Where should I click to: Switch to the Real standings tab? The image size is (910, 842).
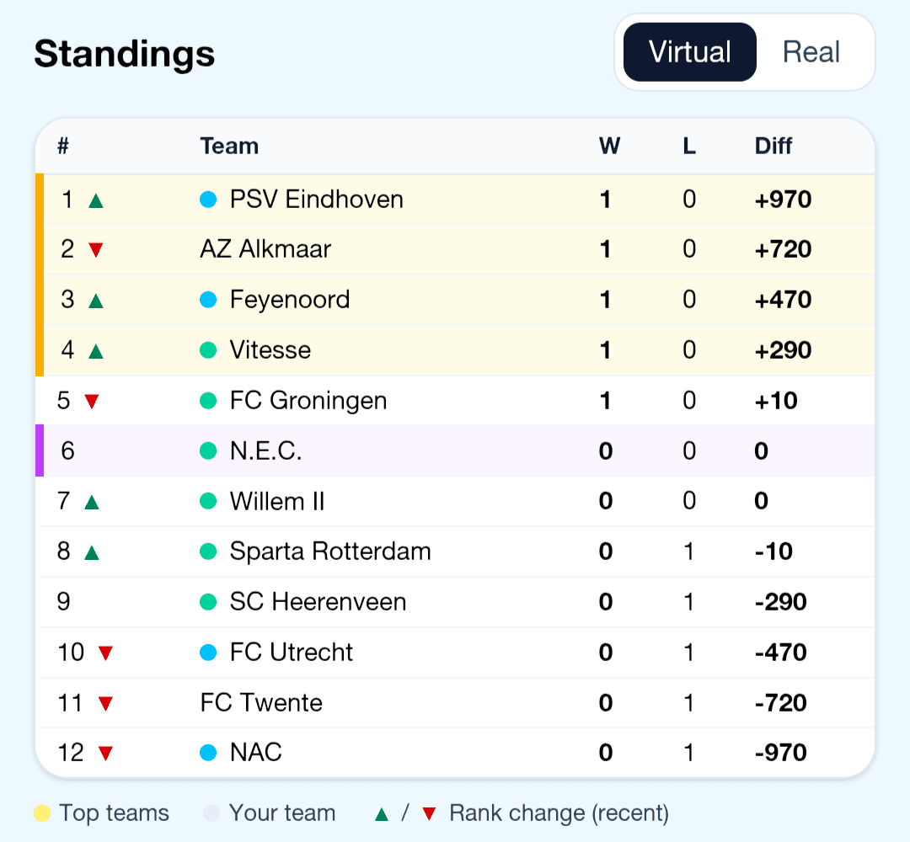811,52
